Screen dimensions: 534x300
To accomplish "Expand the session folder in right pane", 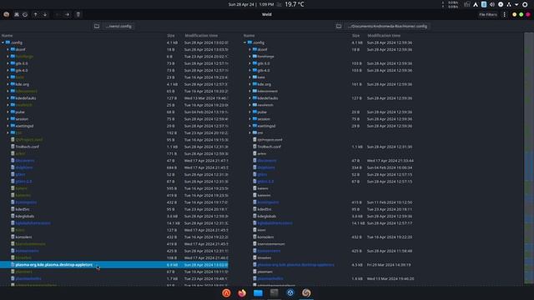I will pos(249,119).
